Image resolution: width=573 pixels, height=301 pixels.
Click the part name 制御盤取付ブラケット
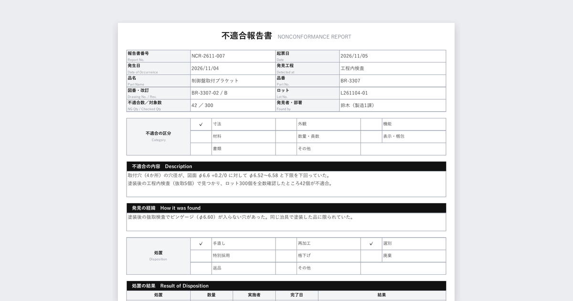(x=215, y=81)
